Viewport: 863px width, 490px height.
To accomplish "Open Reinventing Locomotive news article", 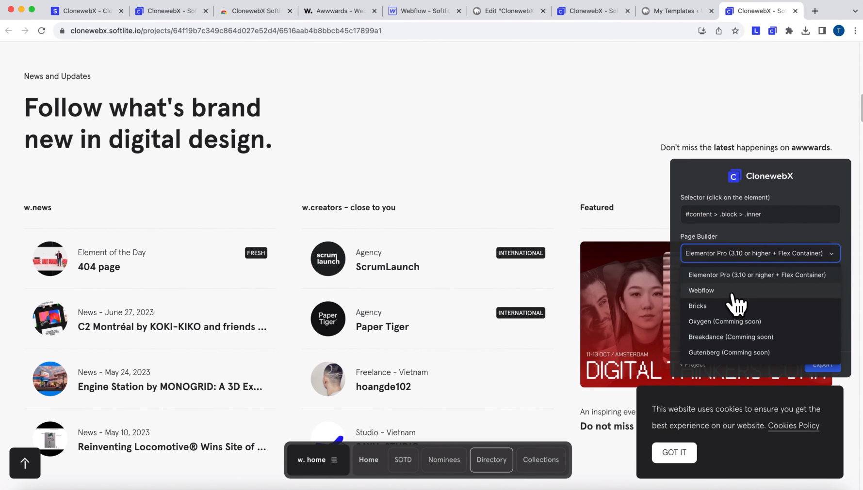I will (x=172, y=447).
